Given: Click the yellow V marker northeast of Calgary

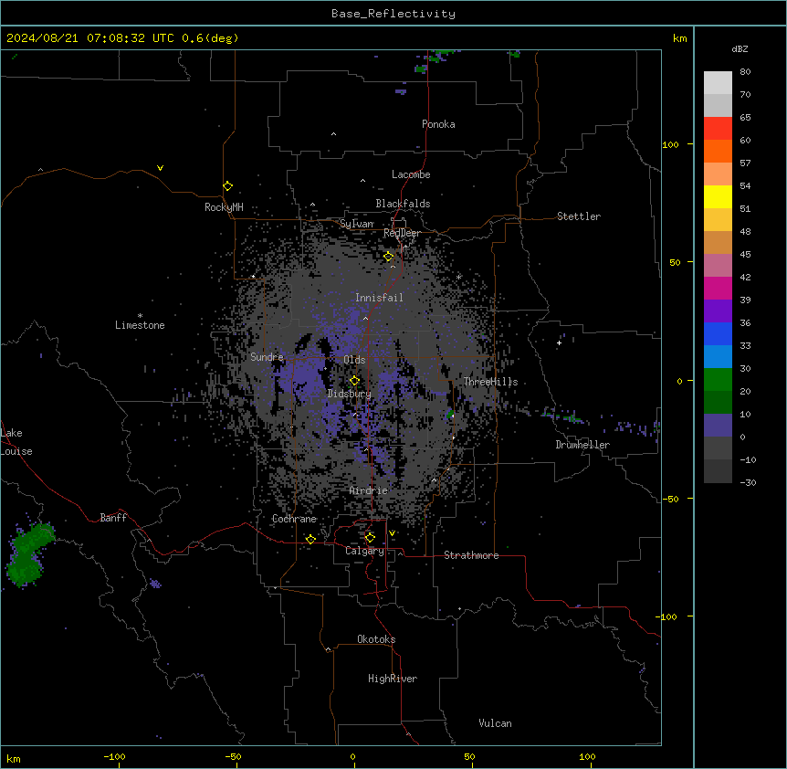Looking at the screenshot, I should (x=392, y=533).
